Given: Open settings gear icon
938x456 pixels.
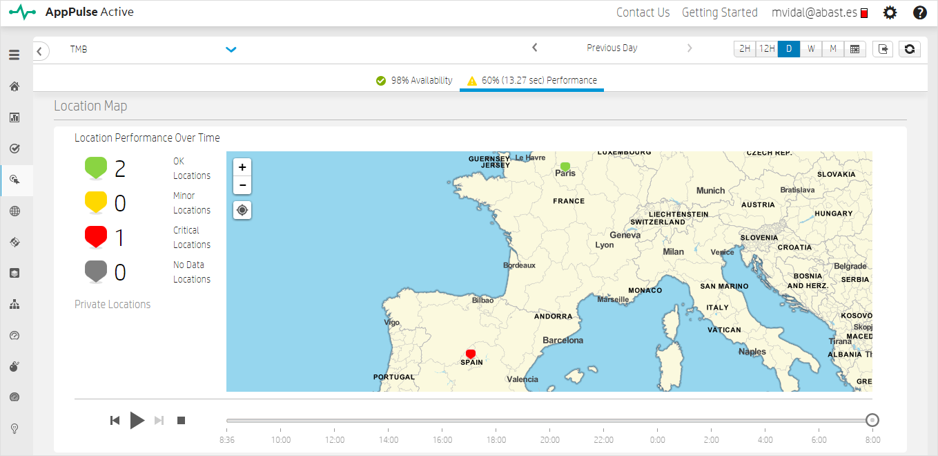Looking at the screenshot, I should [x=890, y=12].
